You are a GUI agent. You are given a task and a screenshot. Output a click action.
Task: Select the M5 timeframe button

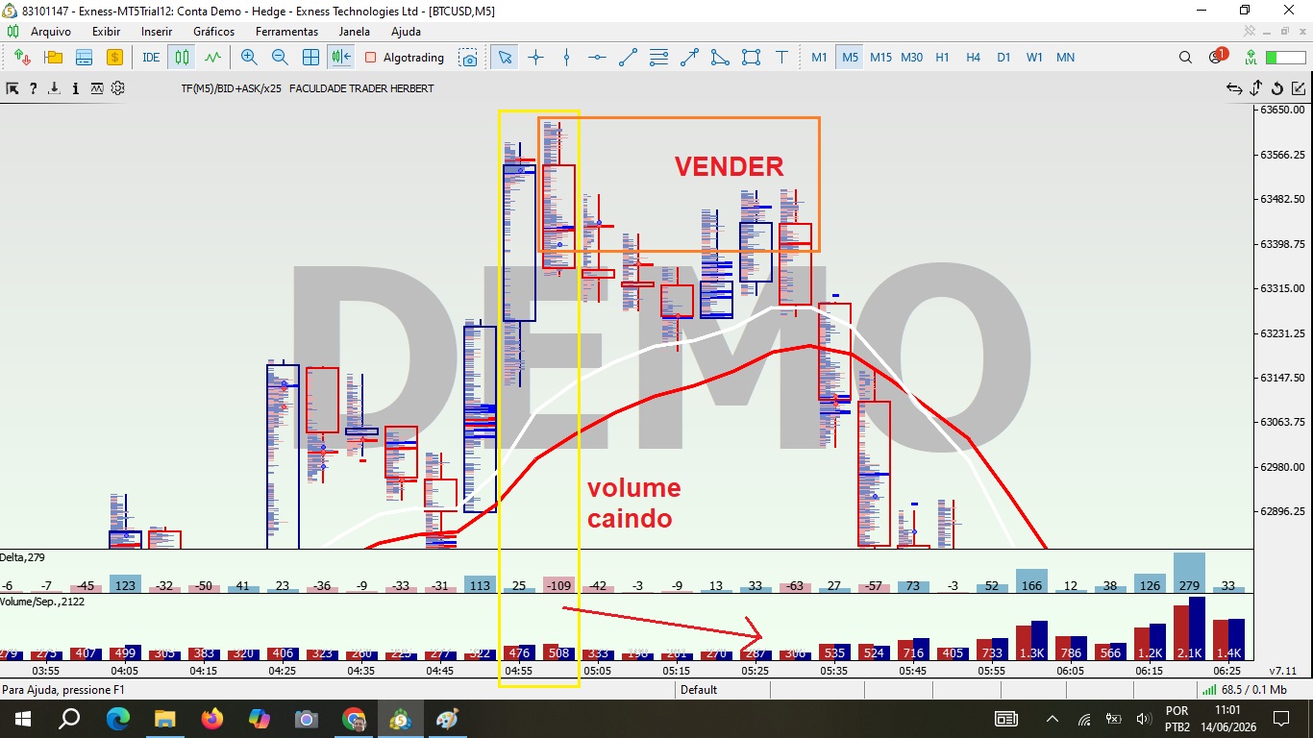pos(850,58)
